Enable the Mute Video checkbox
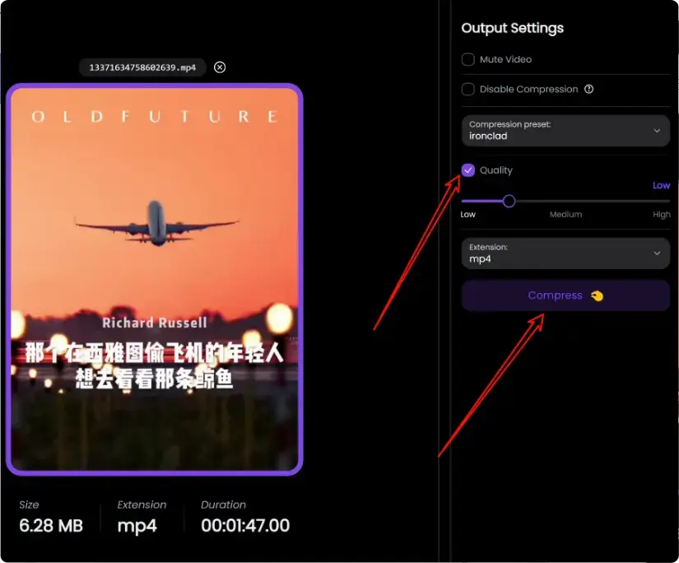Image resolution: width=679 pixels, height=563 pixels. [x=467, y=59]
